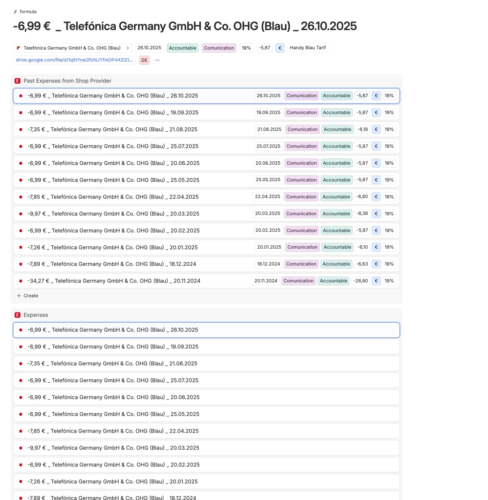Click red bullet of 26.10.2025 row in Past Expenses
This screenshot has height=500, width=488.
pos(21,96)
